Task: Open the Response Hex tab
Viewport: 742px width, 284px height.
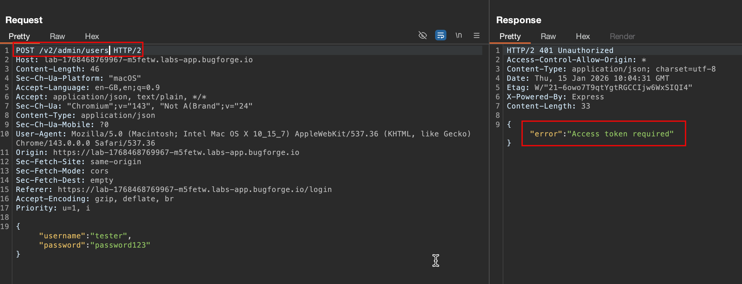Action: 583,36
